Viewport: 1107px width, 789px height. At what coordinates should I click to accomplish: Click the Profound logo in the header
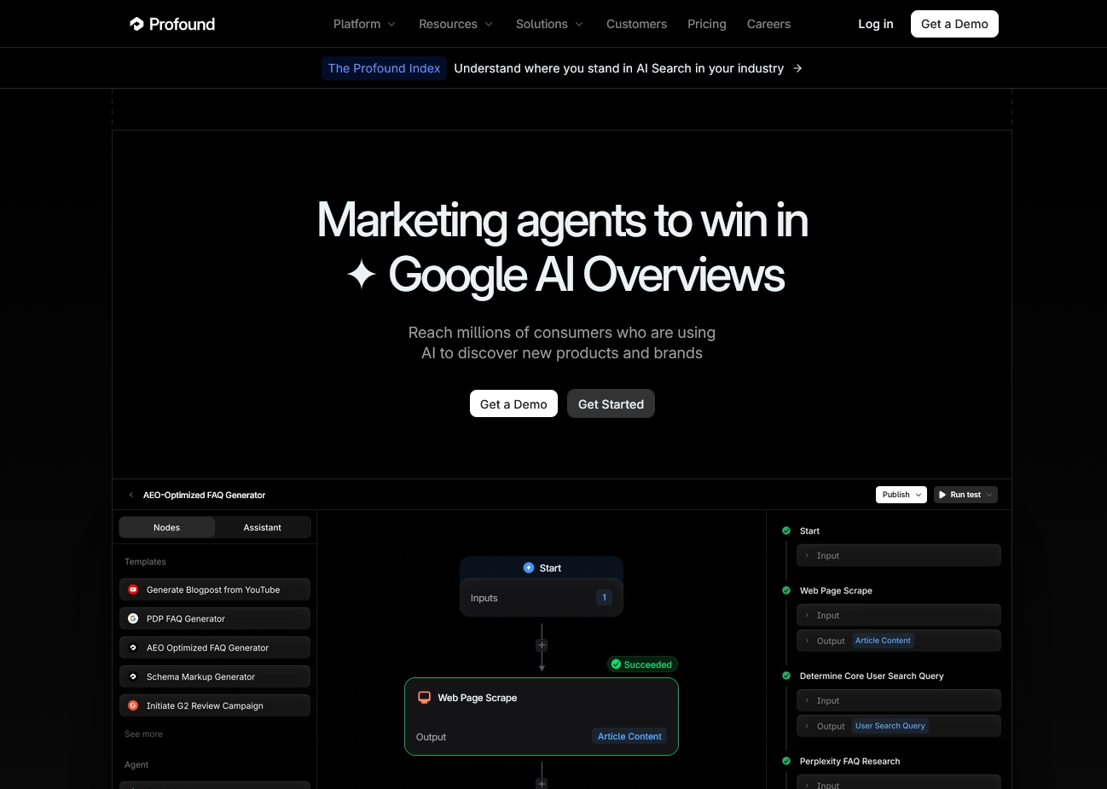(x=172, y=24)
